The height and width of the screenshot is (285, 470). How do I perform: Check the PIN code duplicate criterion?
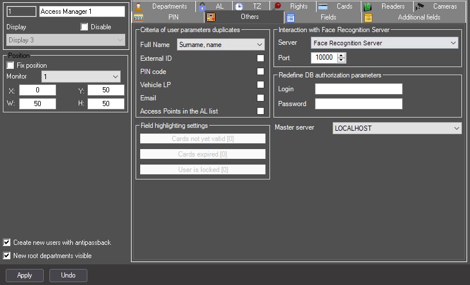pos(260,72)
